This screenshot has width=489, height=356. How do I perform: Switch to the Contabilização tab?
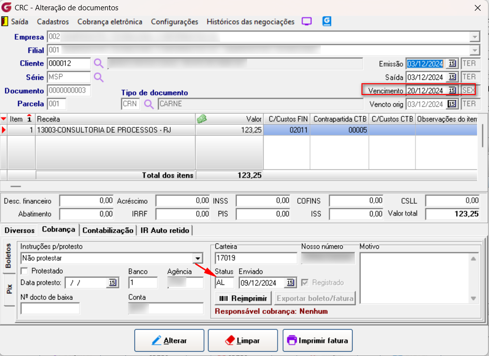pos(108,231)
